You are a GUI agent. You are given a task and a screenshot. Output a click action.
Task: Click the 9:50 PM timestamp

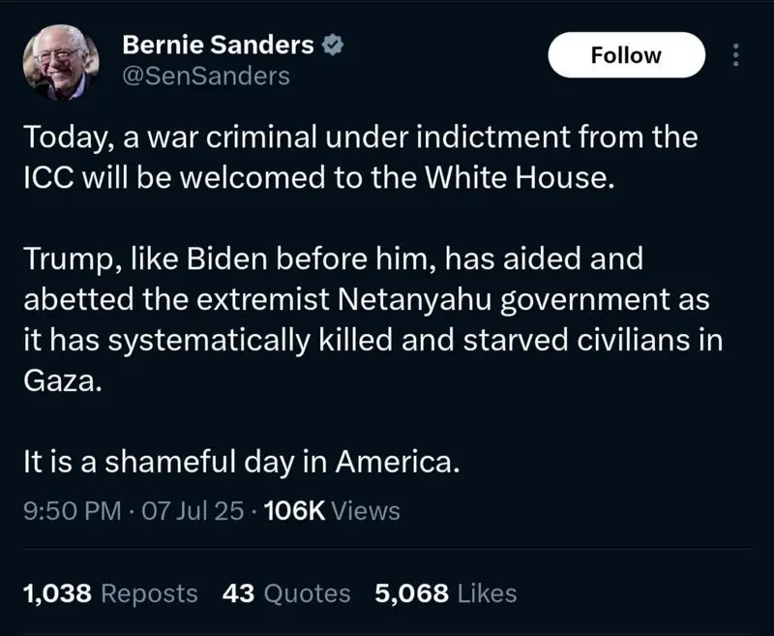[72, 510]
